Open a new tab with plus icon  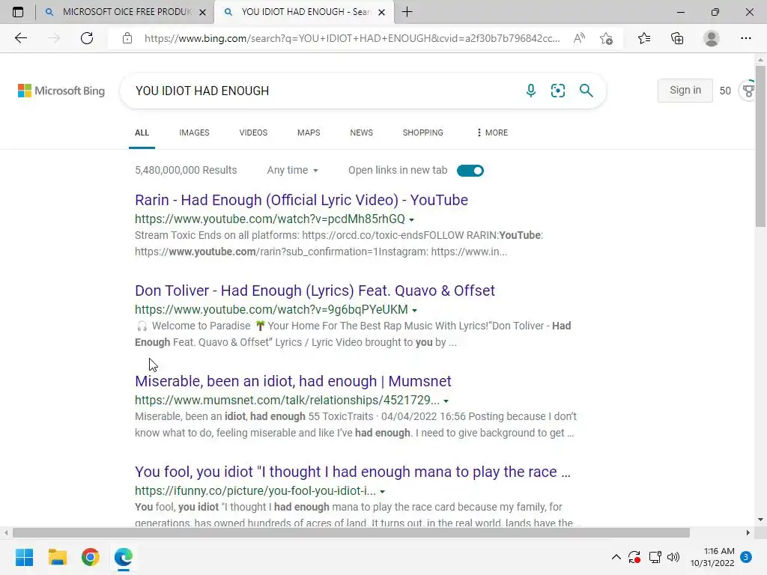pos(407,12)
